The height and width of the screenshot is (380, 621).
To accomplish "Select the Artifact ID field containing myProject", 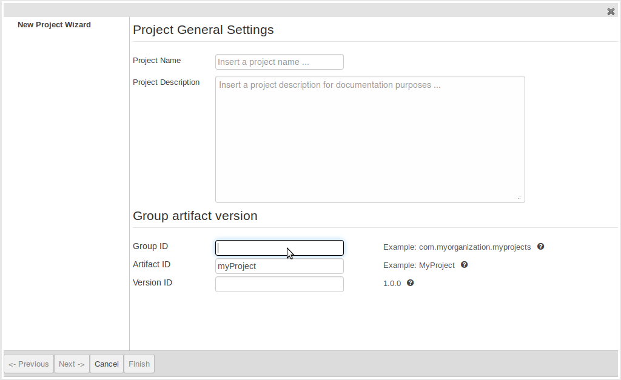I will point(279,266).
